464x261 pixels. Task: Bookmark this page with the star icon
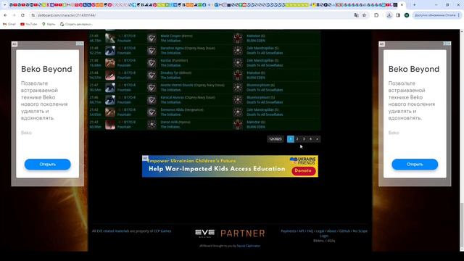(364, 15)
